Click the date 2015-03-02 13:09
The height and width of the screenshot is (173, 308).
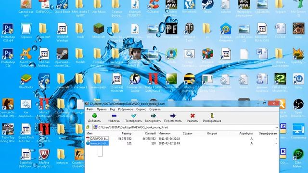click(169, 143)
